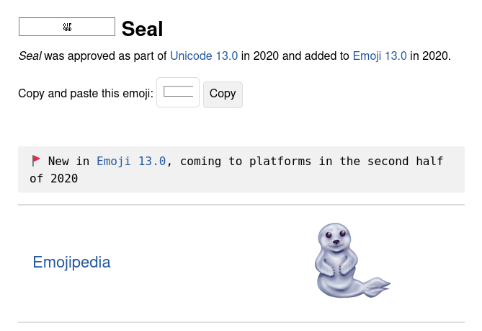Open the Unicode 13.0 link
The width and height of the screenshot is (482, 331).
(x=204, y=56)
